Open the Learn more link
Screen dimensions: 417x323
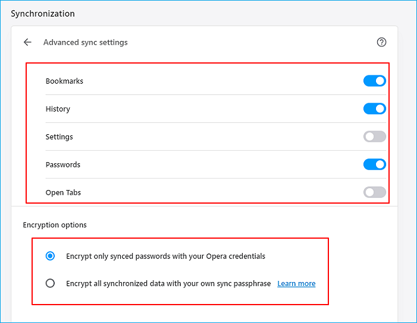click(296, 283)
